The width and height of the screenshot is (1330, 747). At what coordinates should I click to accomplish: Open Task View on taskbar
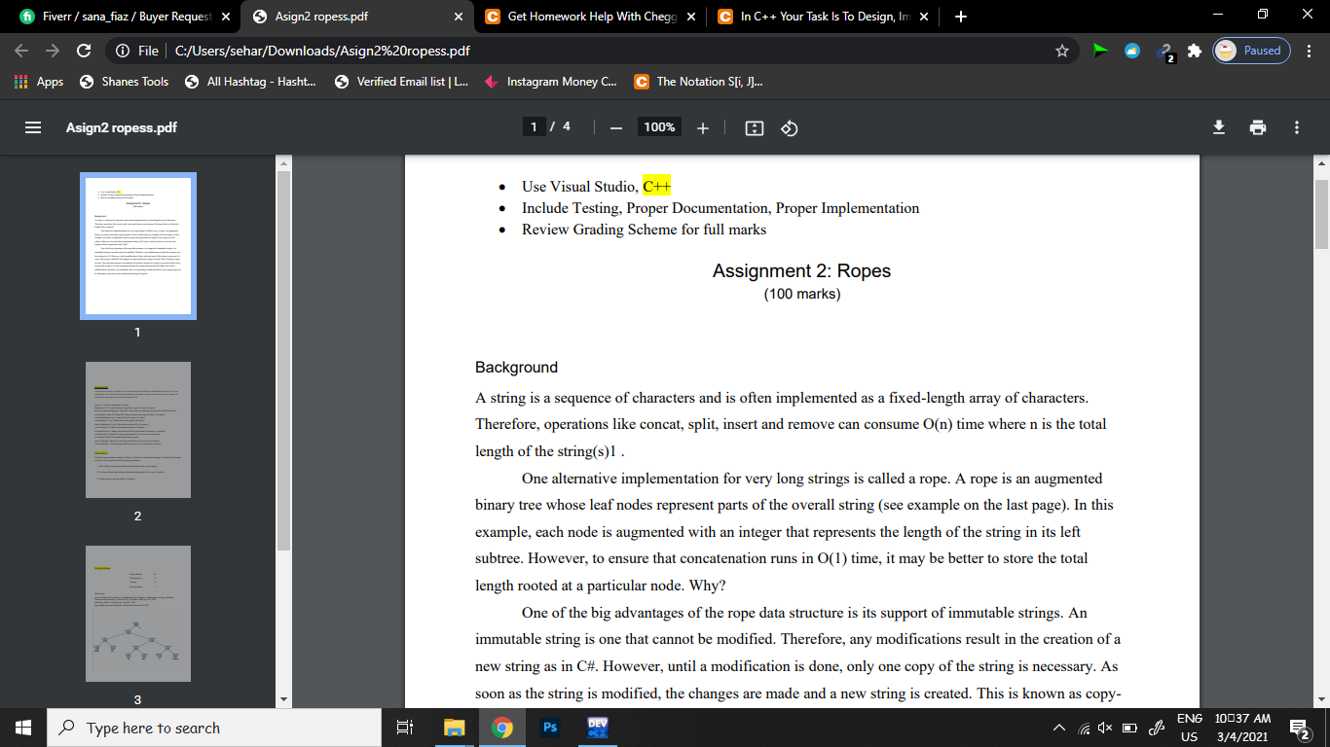click(405, 728)
